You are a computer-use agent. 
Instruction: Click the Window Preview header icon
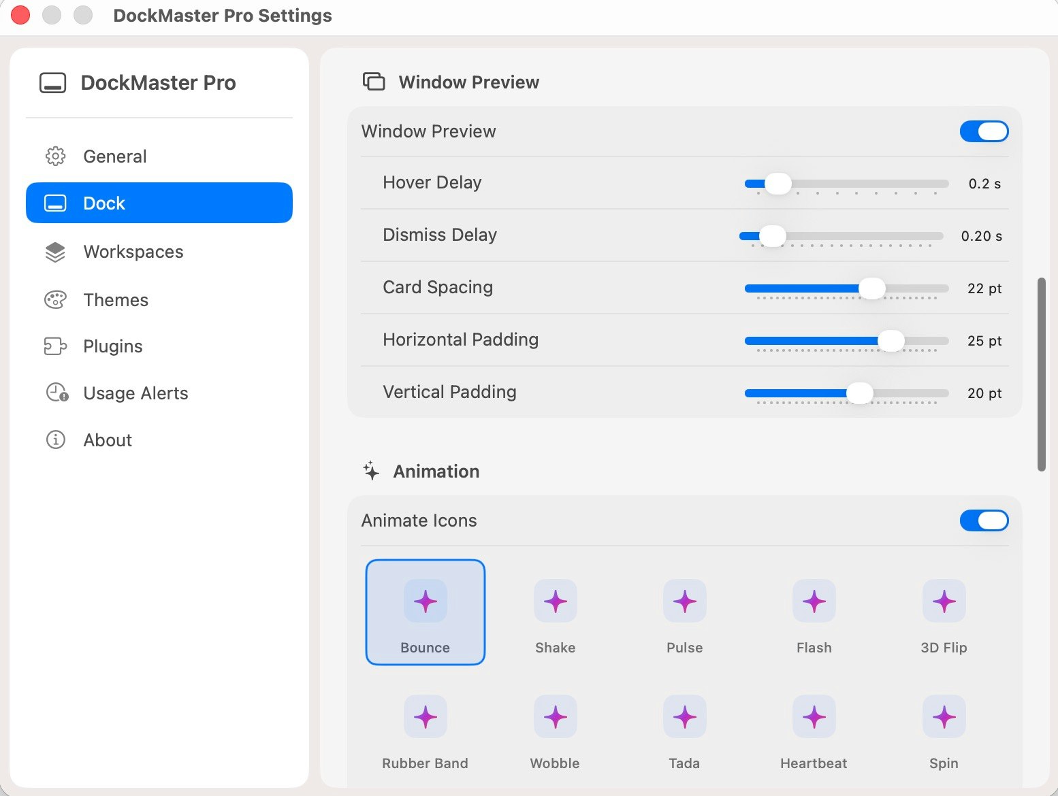(373, 81)
